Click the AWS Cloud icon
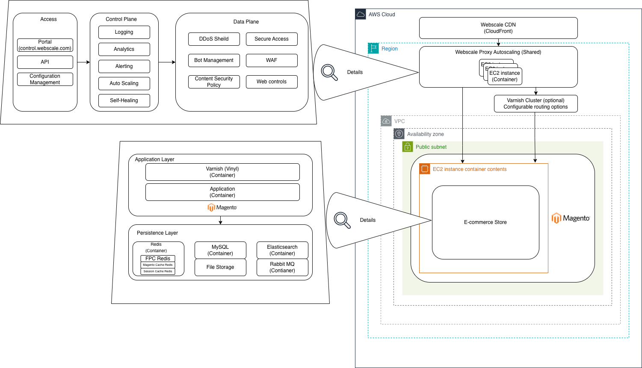 click(x=361, y=14)
